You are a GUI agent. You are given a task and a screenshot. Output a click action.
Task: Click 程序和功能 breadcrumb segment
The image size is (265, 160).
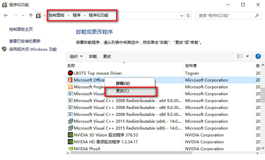(99, 15)
